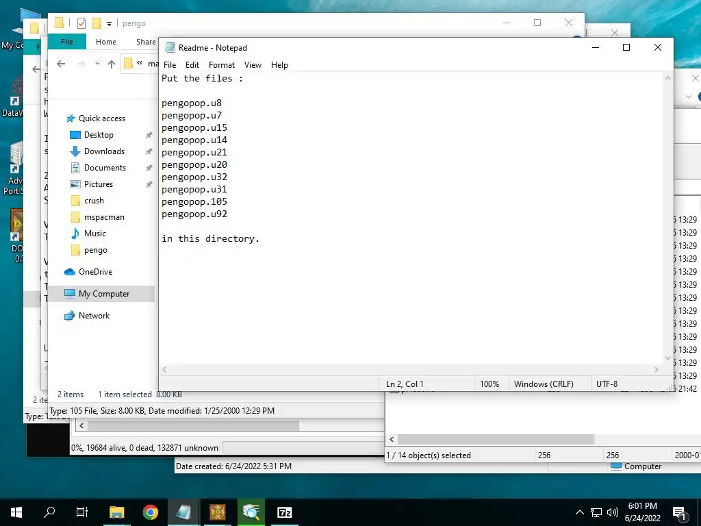Click the Windows Start button
Screen dimensions: 701x526
click(x=16, y=512)
